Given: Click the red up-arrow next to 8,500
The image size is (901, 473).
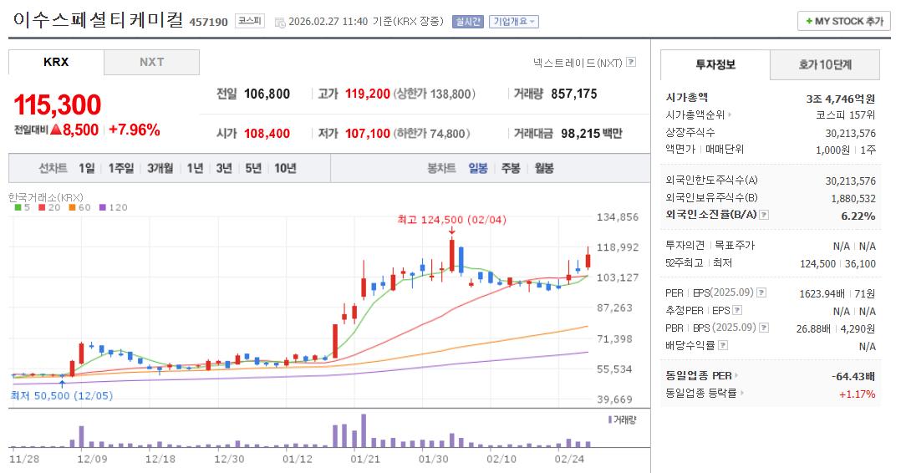Looking at the screenshot, I should point(56,130).
